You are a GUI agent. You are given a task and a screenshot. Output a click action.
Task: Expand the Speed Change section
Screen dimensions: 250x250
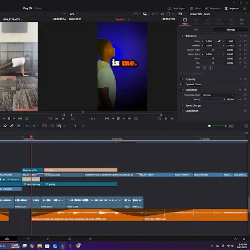click(x=193, y=105)
